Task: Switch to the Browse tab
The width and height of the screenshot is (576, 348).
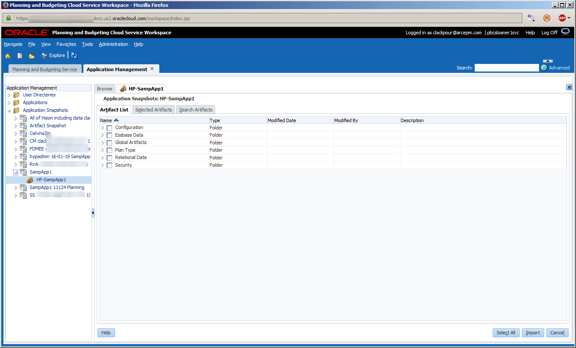Action: click(104, 89)
